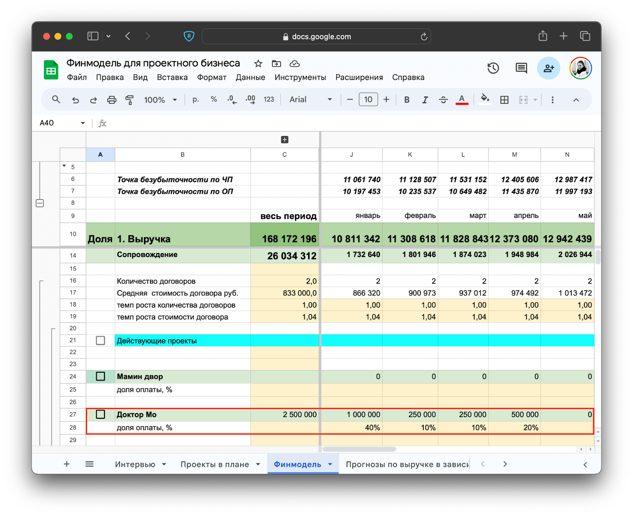The image size is (633, 516).
Task: Star the Финмодель document
Action: [x=258, y=64]
